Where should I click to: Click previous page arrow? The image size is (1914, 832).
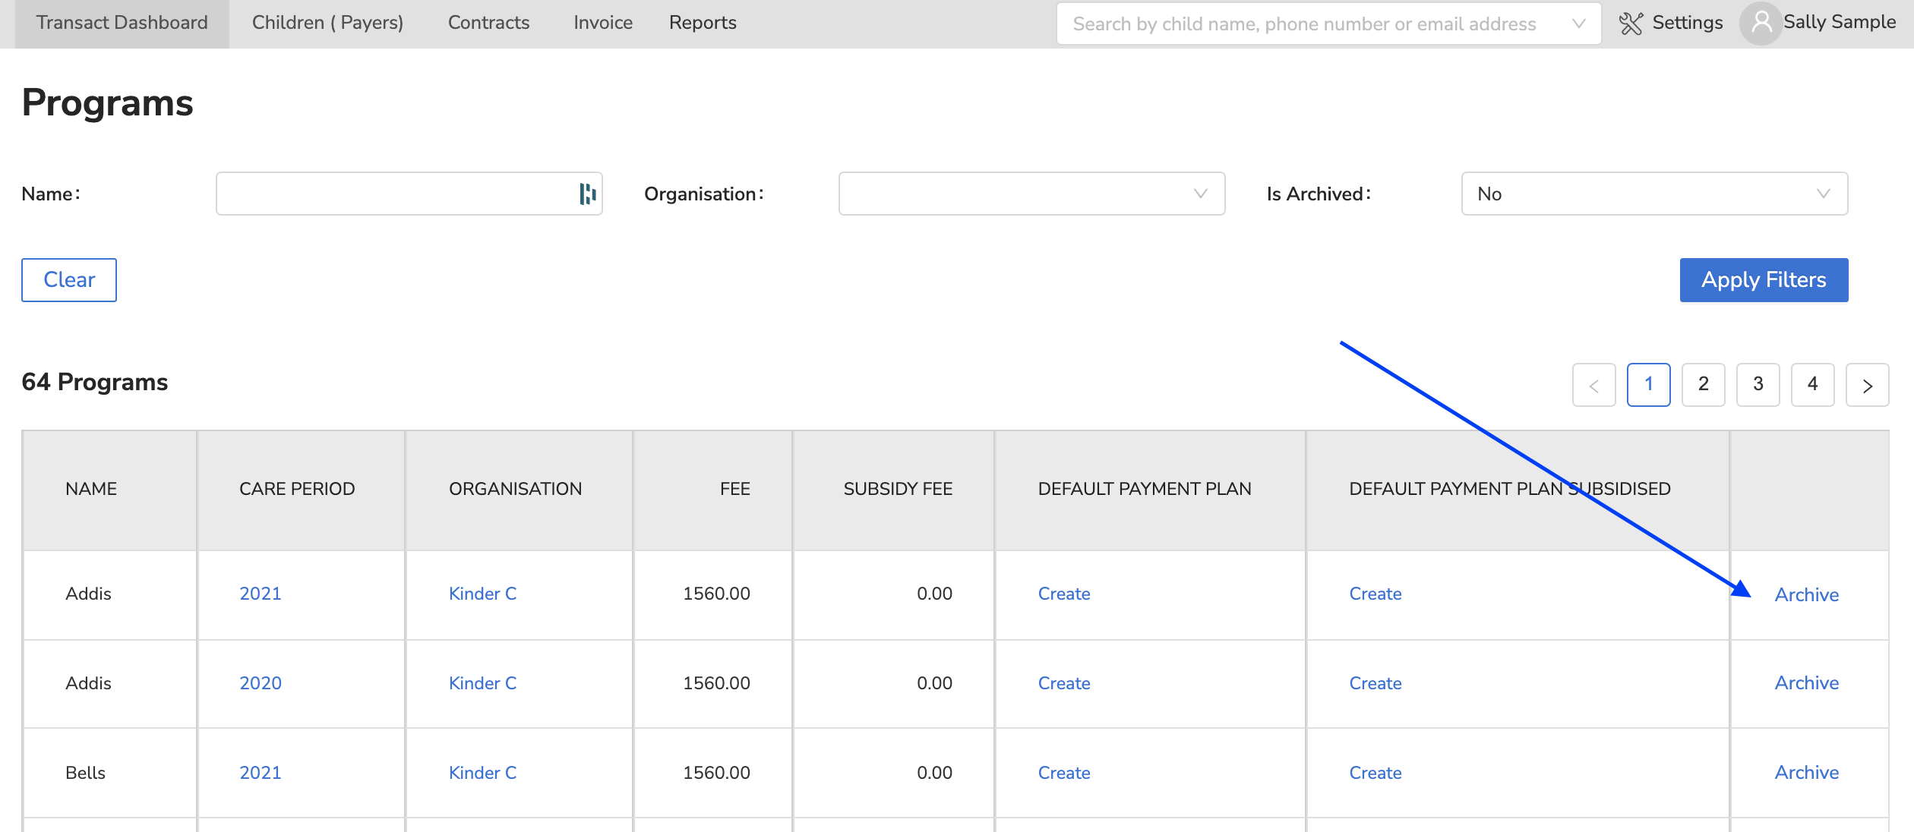1593,386
